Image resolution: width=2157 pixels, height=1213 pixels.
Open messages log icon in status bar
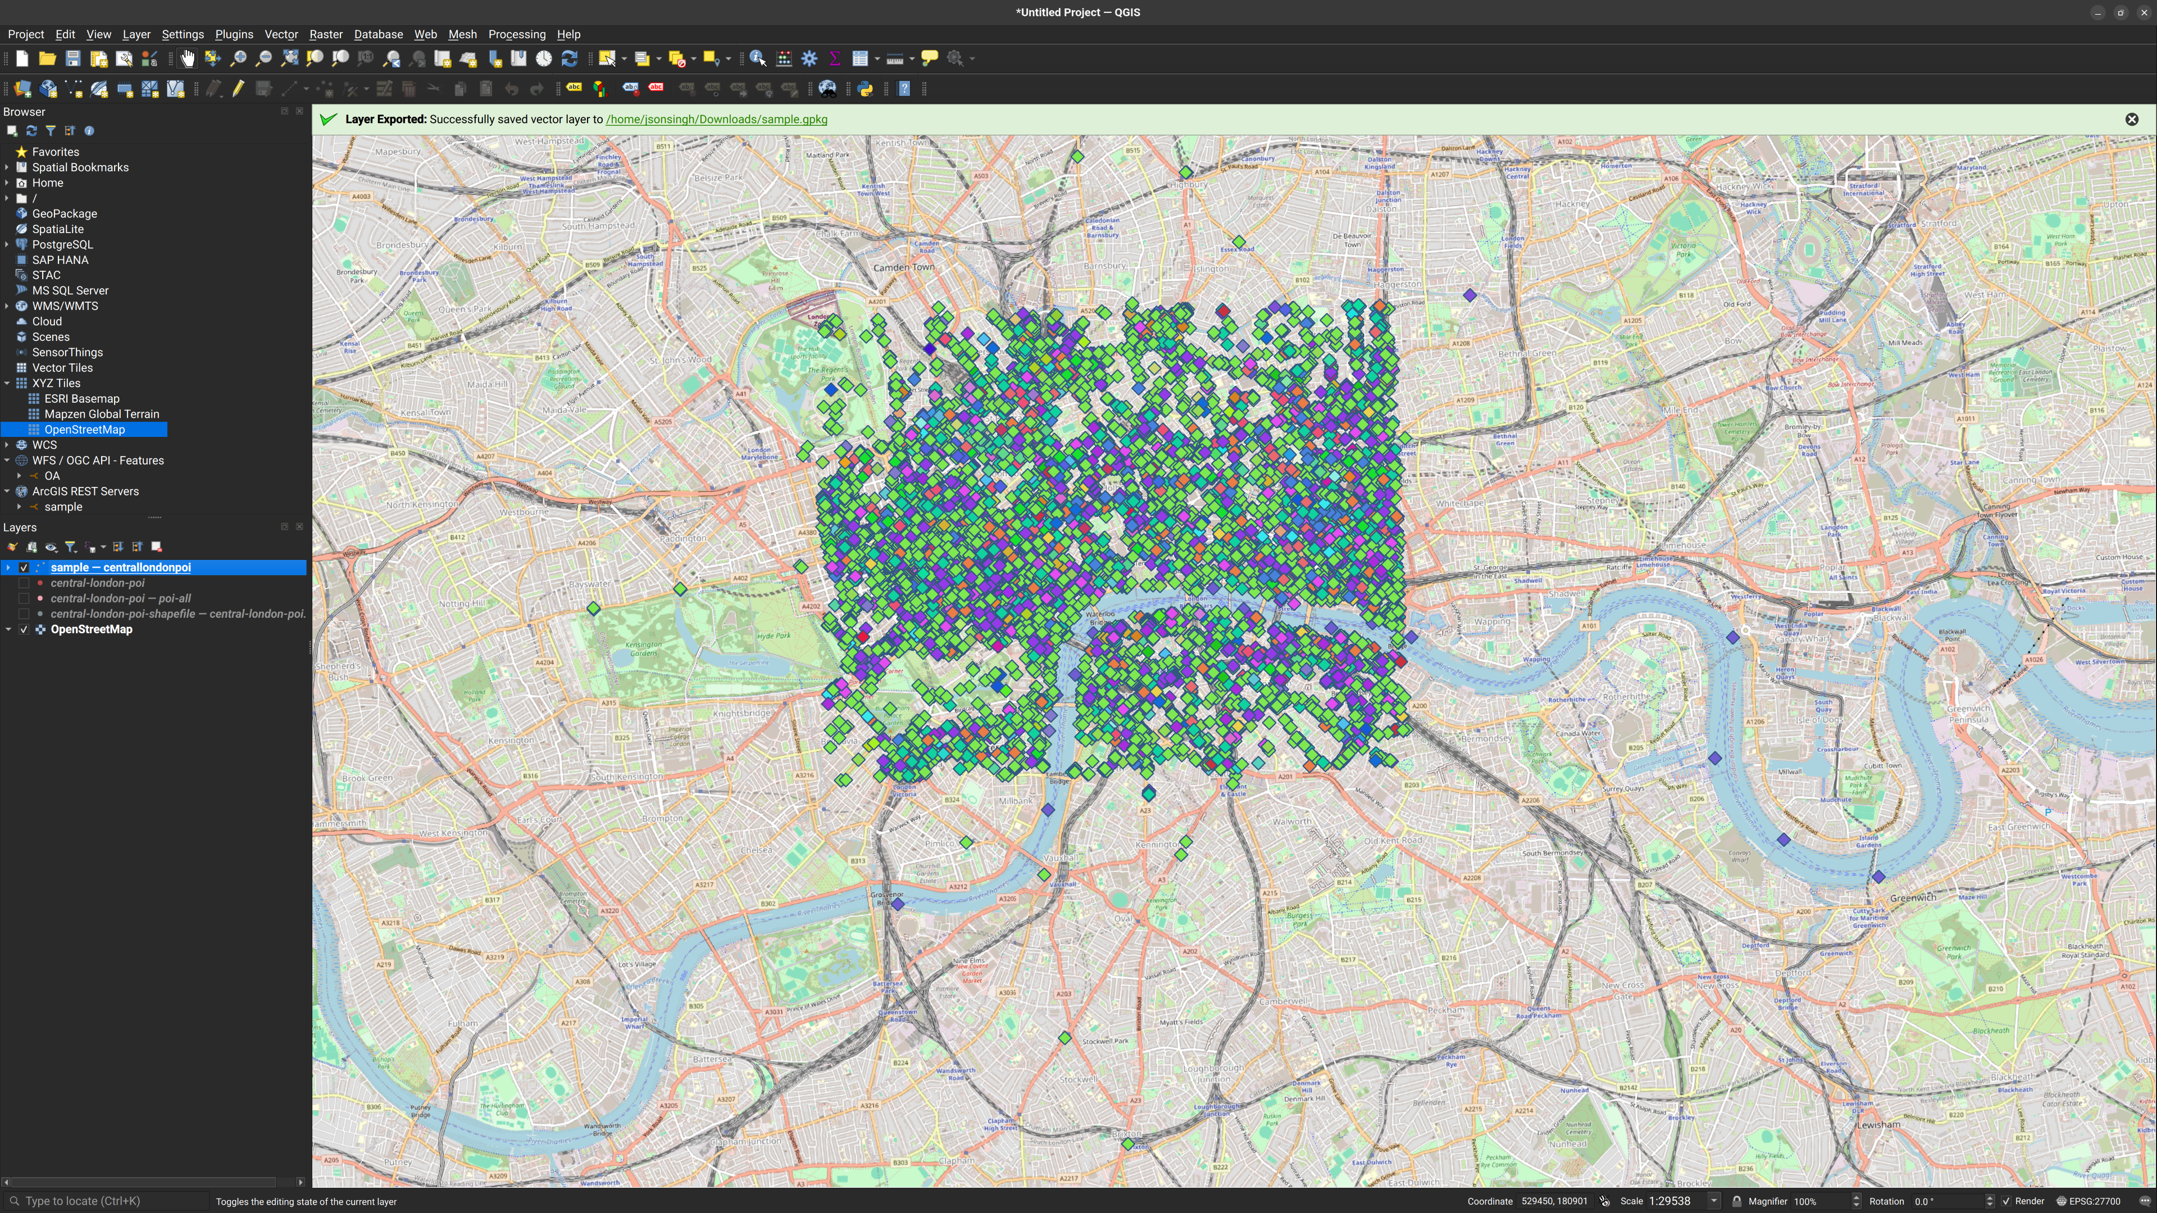pyautogui.click(x=2145, y=1201)
